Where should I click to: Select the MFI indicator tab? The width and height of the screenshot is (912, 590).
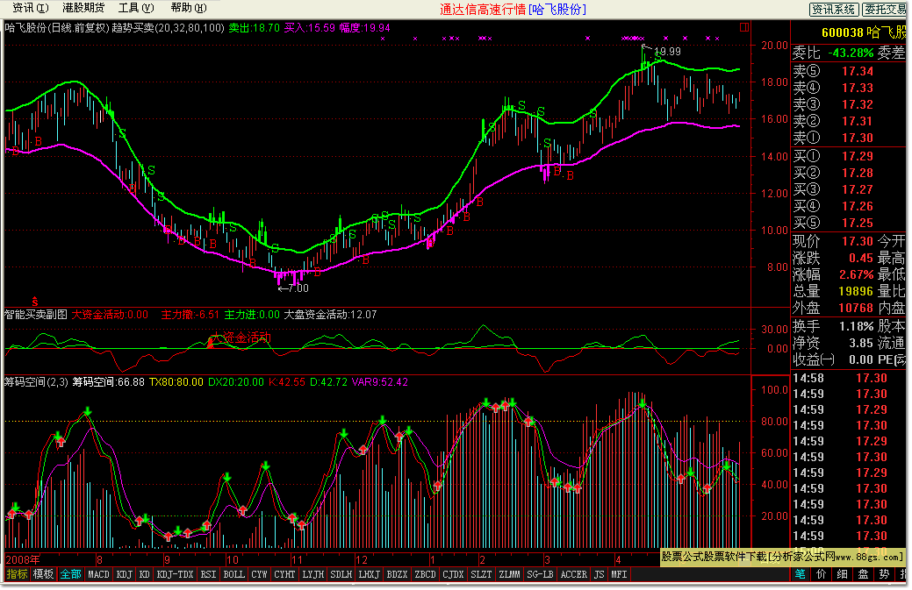[619, 574]
